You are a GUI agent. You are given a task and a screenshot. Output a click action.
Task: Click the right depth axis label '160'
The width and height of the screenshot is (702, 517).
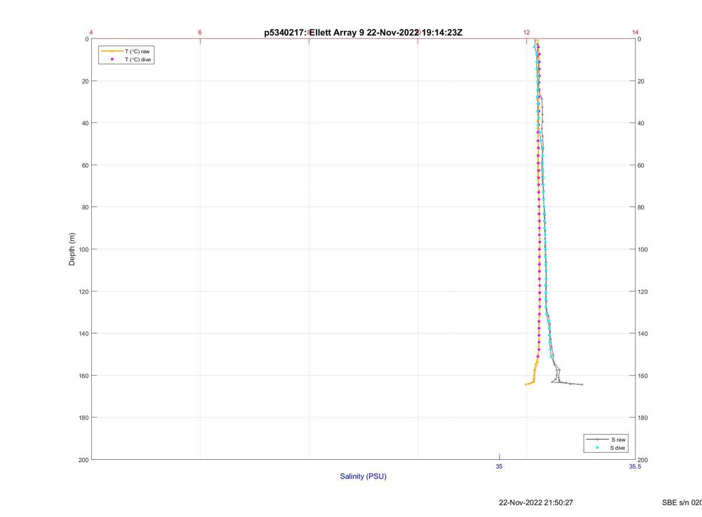[x=643, y=376]
